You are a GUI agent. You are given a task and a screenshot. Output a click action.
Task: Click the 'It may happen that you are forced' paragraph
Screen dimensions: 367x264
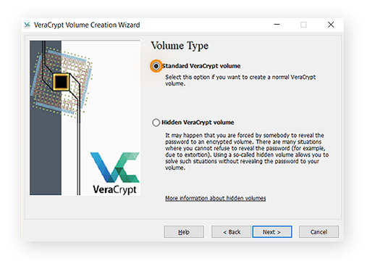[x=247, y=152]
